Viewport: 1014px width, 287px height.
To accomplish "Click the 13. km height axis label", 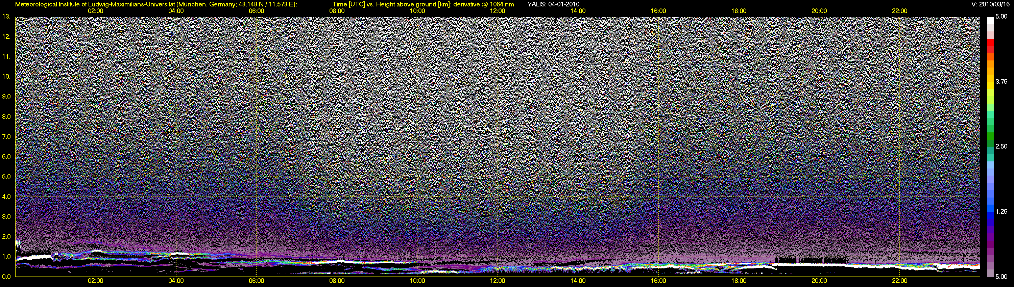I will [6, 17].
